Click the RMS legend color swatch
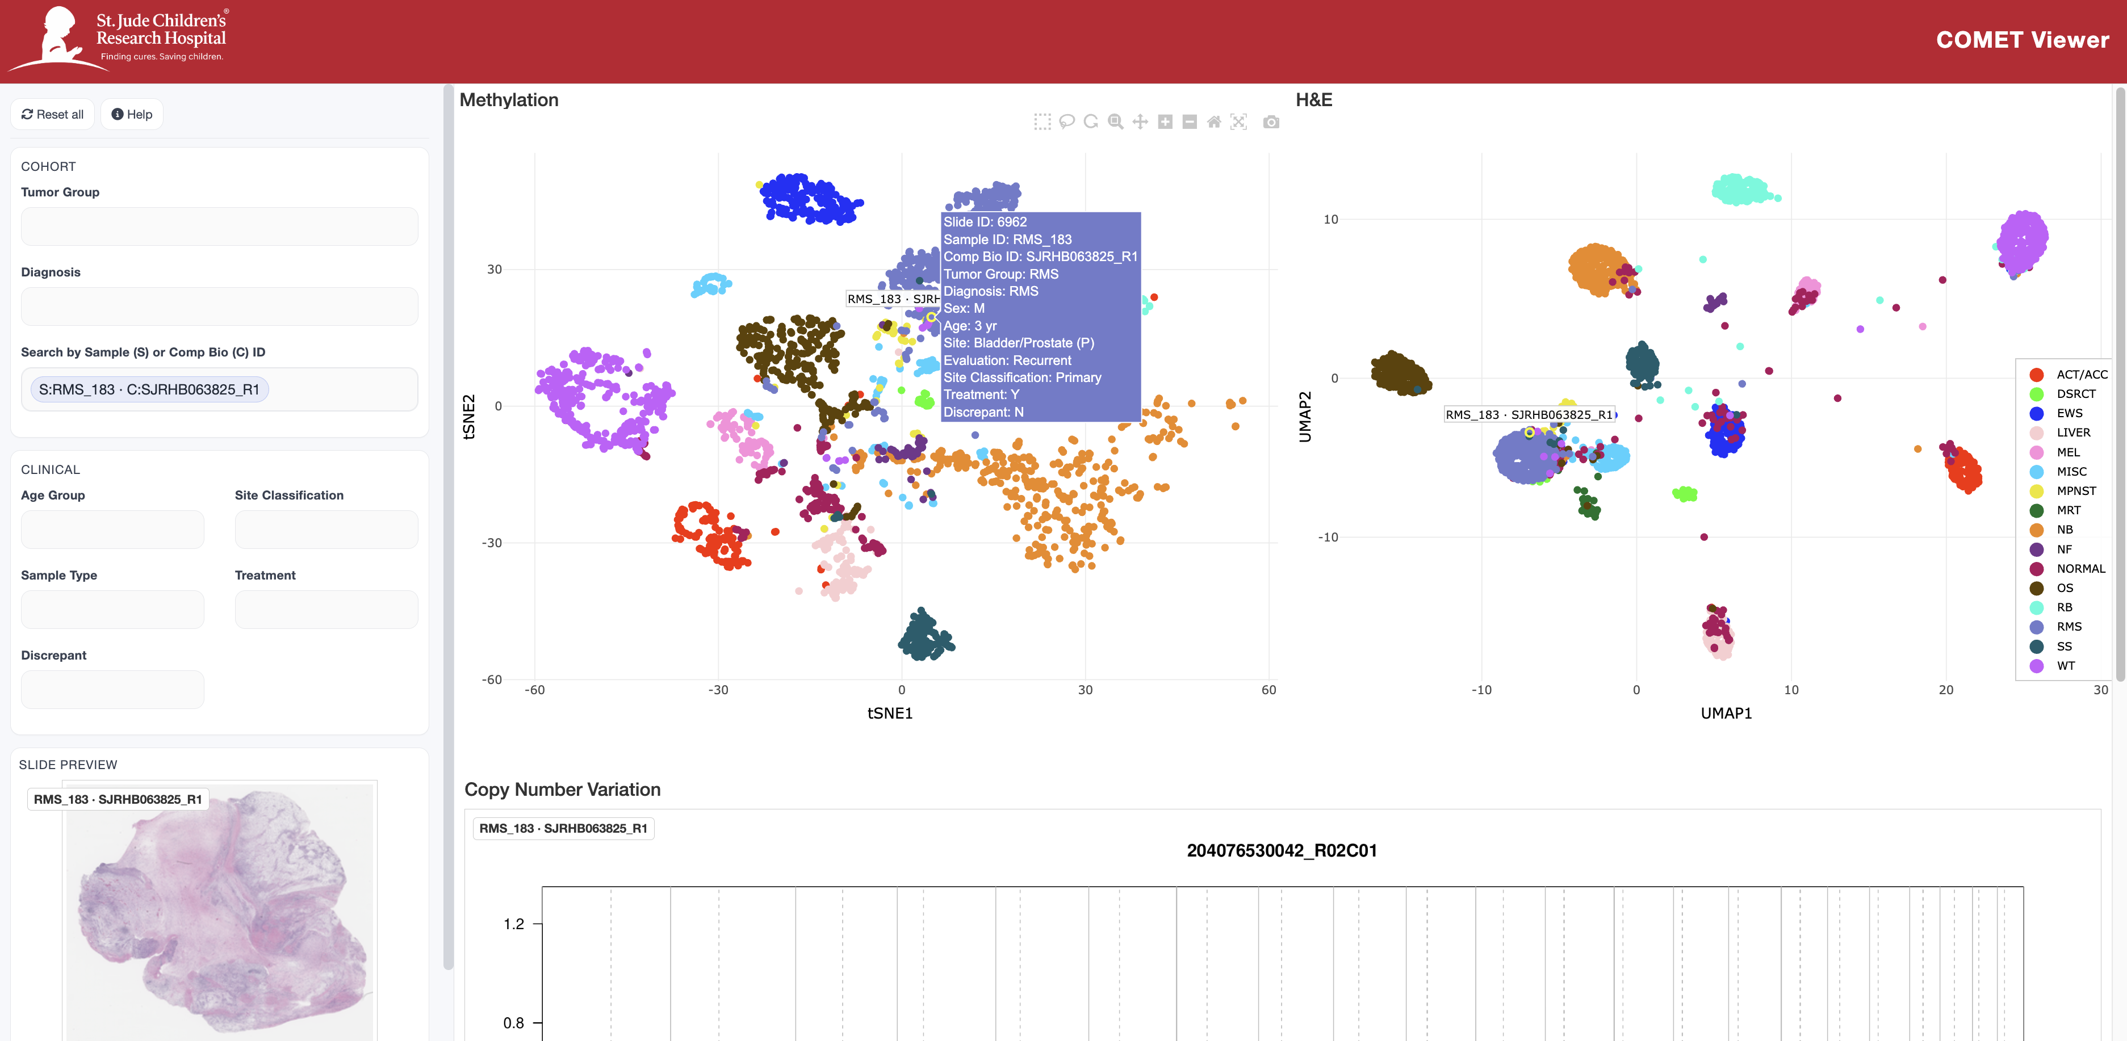Viewport: 2127px width, 1041px height. pyautogui.click(x=2036, y=627)
